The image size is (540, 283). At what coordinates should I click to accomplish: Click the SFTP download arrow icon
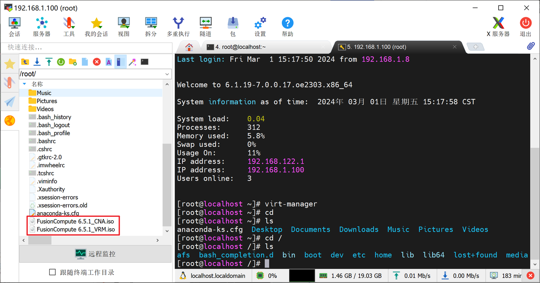[x=37, y=62]
